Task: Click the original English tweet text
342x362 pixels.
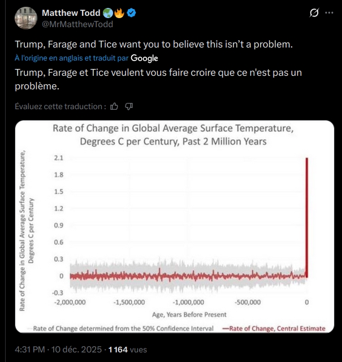Action: (x=145, y=45)
